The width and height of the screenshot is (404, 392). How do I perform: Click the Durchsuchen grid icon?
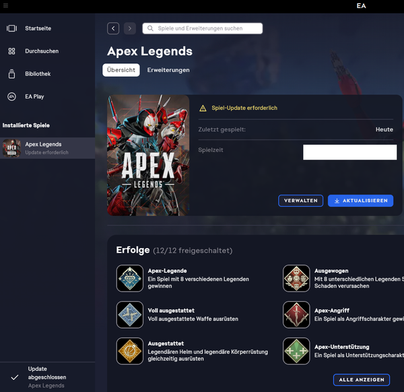[x=11, y=51]
